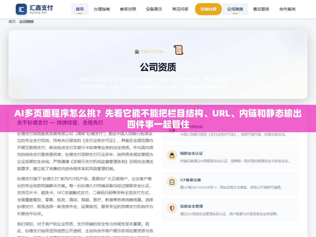
Task: Click the pink AI多页面程序怎么挑 overlay banner
Action: coord(158,118)
